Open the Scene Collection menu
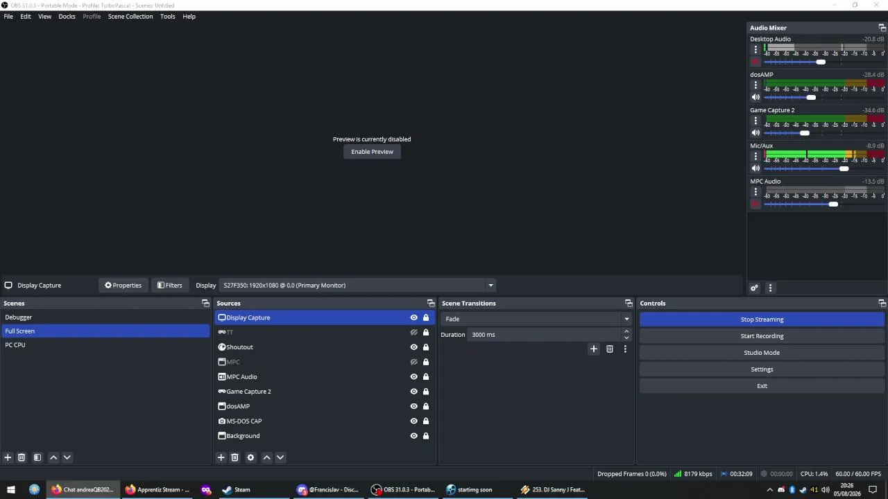Viewport: 888px width, 499px height. (x=130, y=16)
